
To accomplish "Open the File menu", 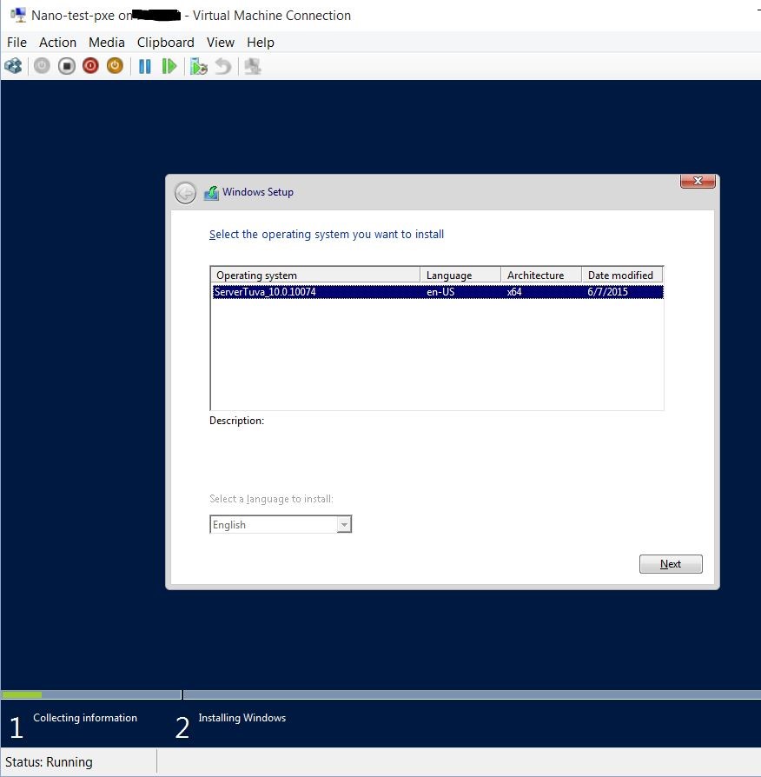I will 17,42.
